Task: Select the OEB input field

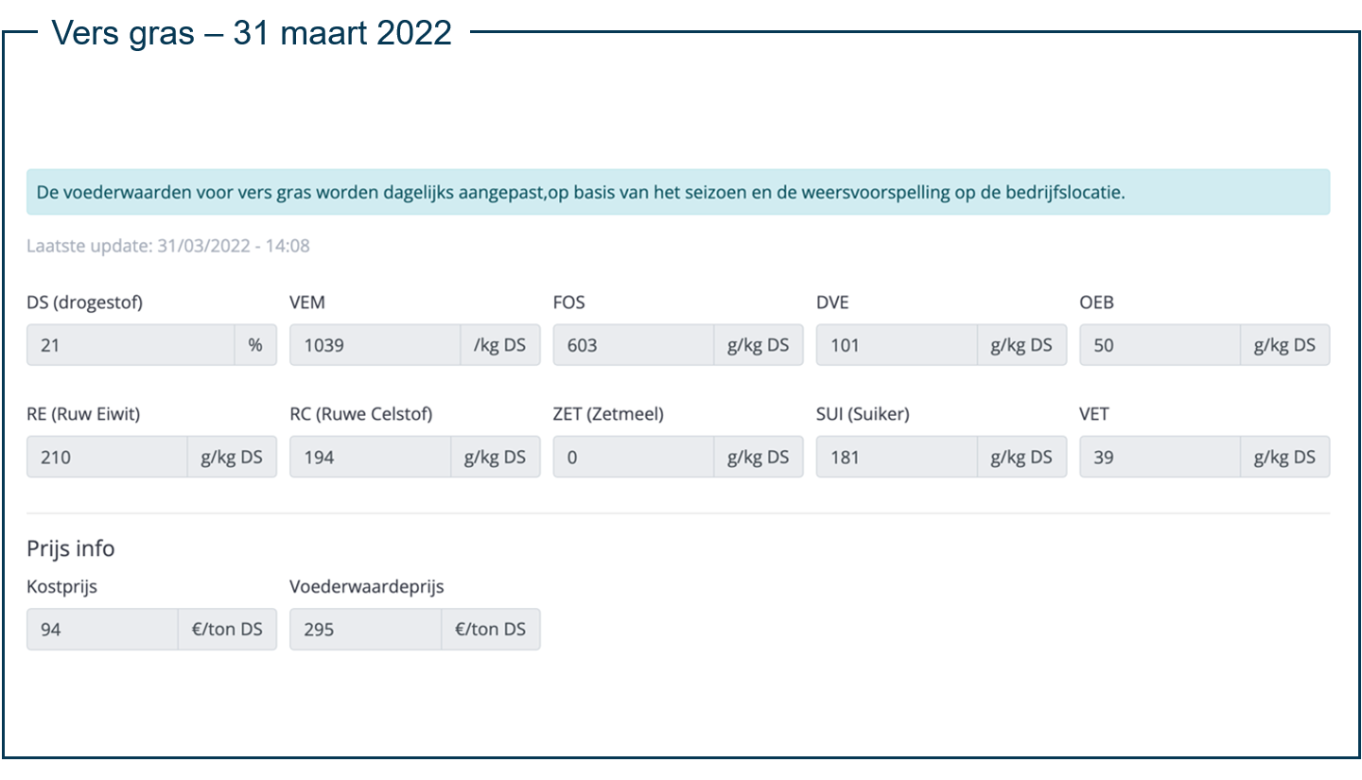Action: pyautogui.click(x=1160, y=345)
